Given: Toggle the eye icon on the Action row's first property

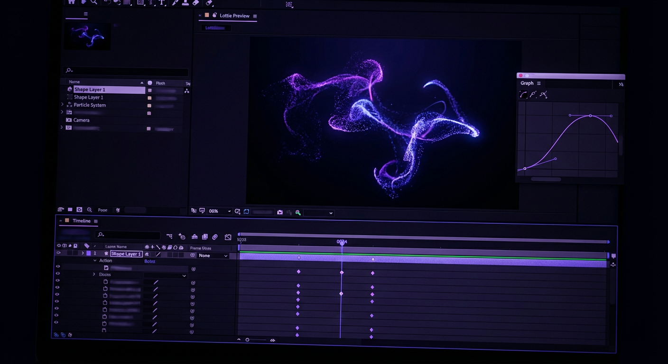Looking at the screenshot, I should 58,266.
